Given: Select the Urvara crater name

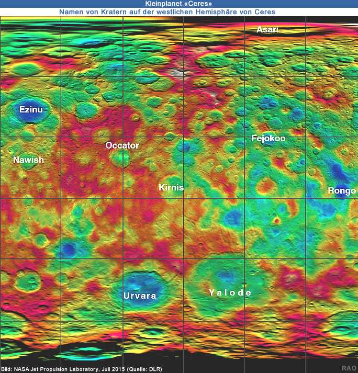Looking at the screenshot, I should (140, 296).
